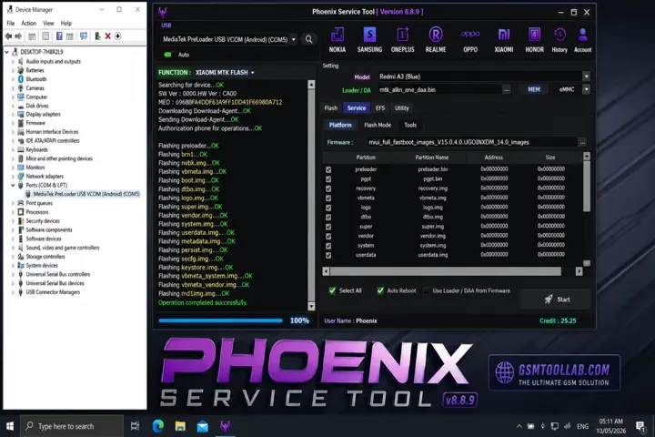Image resolution: width=655 pixels, height=437 pixels.
Task: Toggle the Auto Reboot checkbox
Action: (380, 290)
